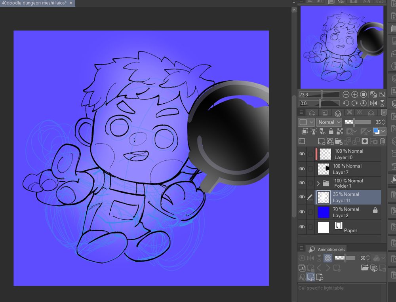This screenshot has height=302, width=396.
Task: Zoom in using Navigator plus icon
Action: [x=354, y=95]
